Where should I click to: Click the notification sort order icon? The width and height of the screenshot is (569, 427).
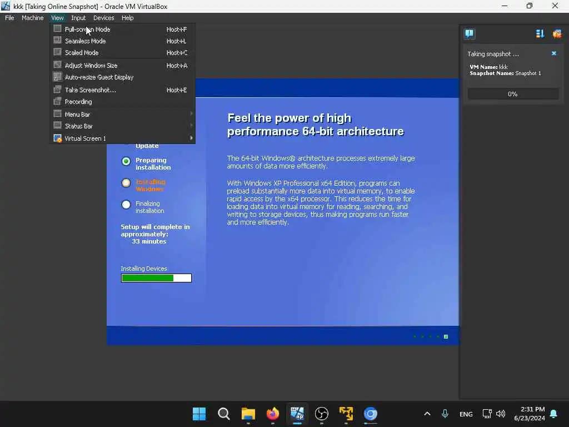[540, 34]
